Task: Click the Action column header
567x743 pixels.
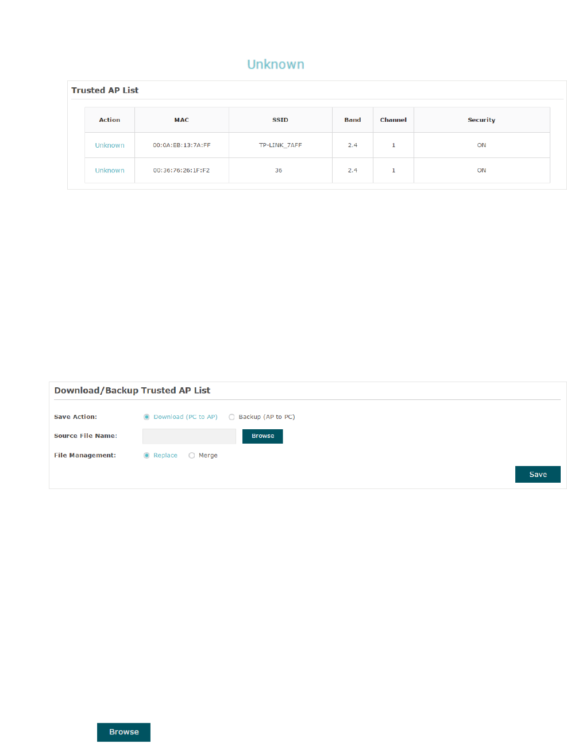Action: (x=110, y=120)
